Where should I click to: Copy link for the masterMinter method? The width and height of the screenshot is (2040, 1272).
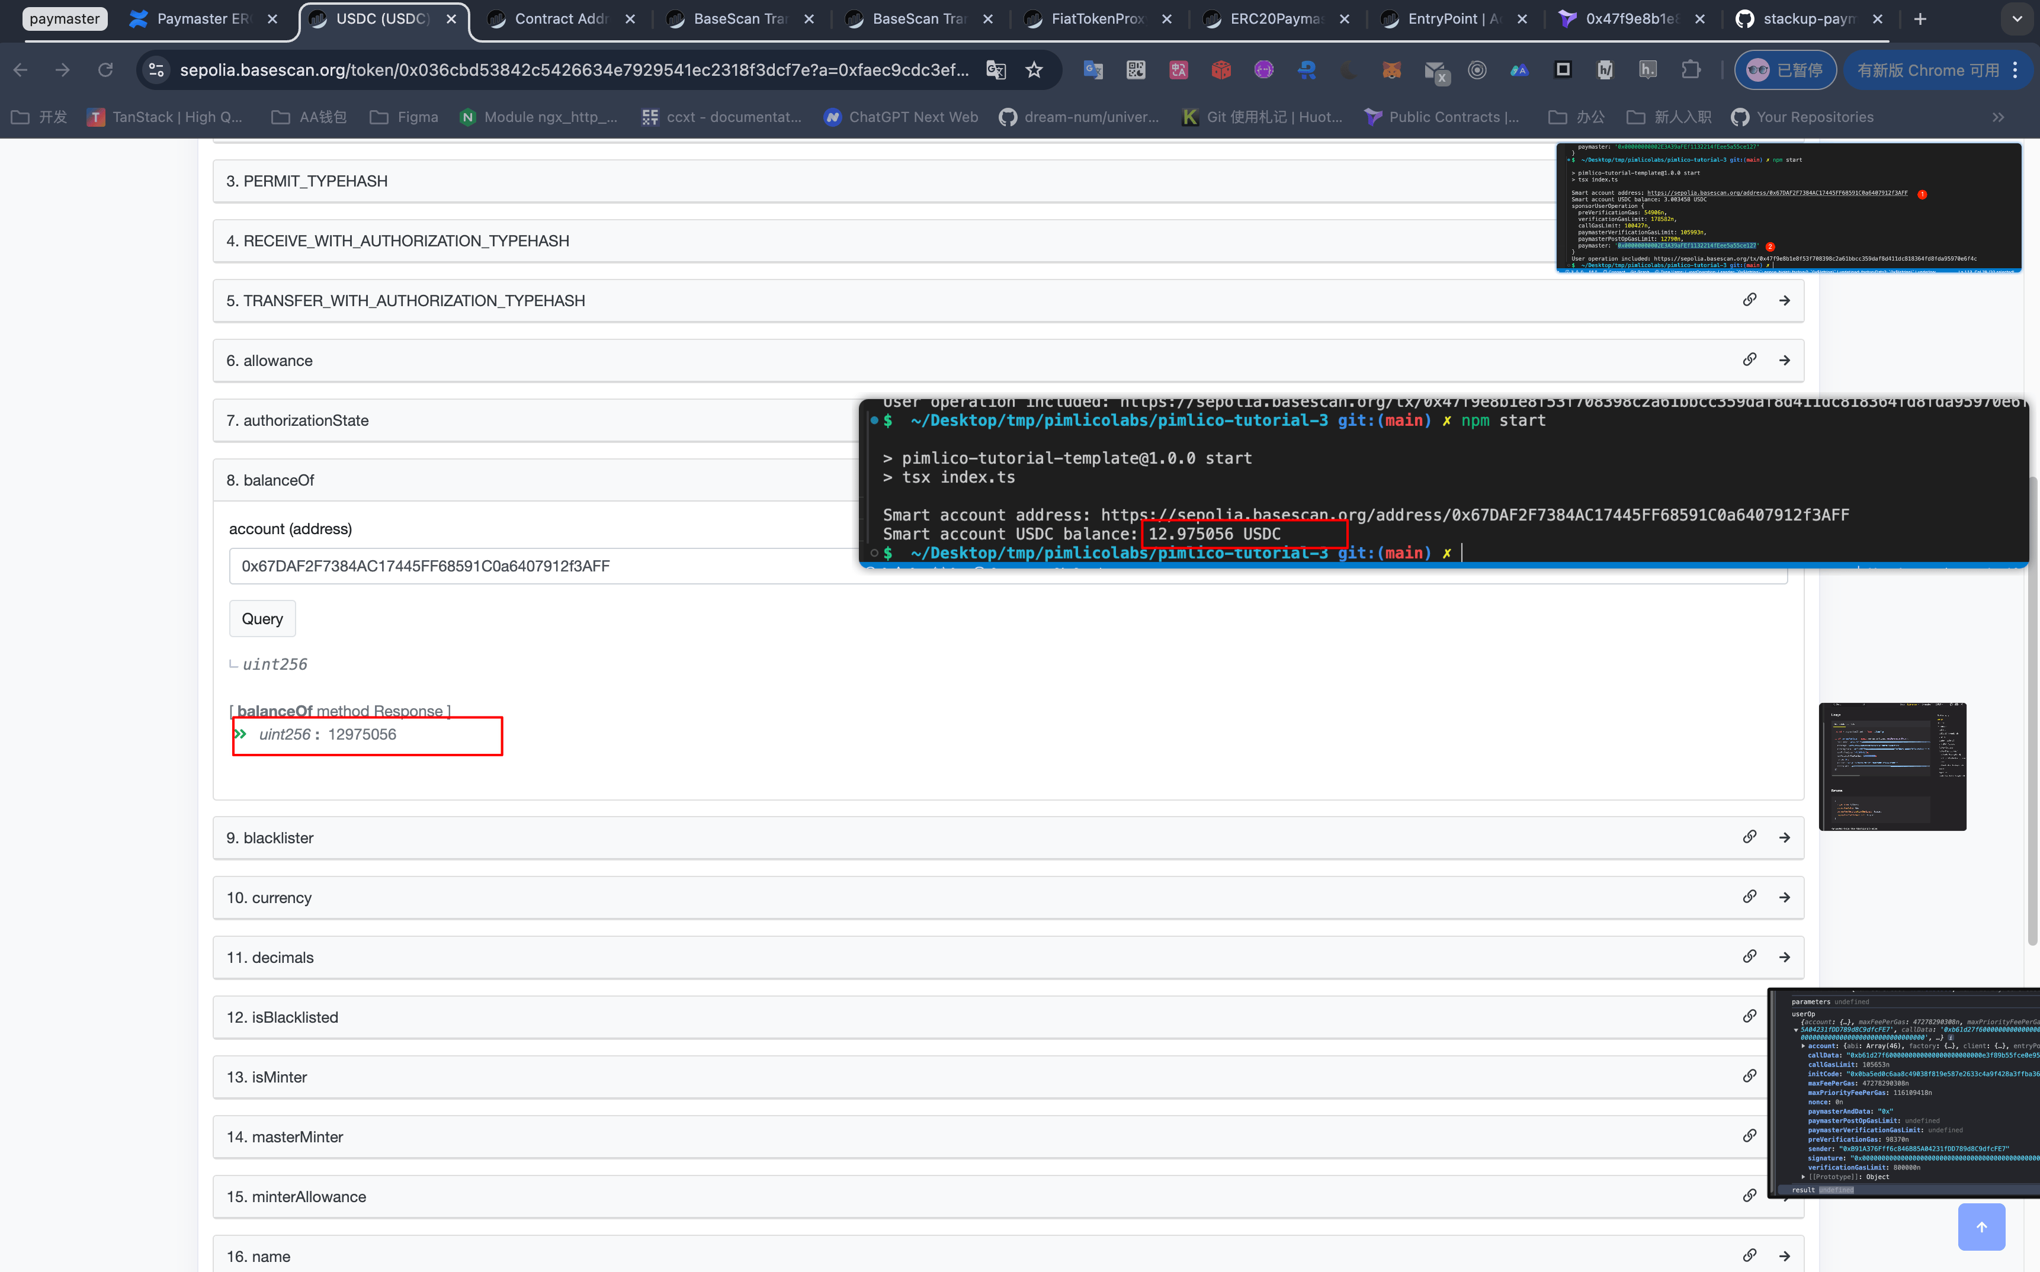(x=1750, y=1136)
